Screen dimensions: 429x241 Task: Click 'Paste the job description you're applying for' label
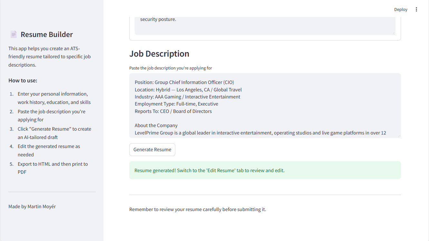(x=171, y=68)
